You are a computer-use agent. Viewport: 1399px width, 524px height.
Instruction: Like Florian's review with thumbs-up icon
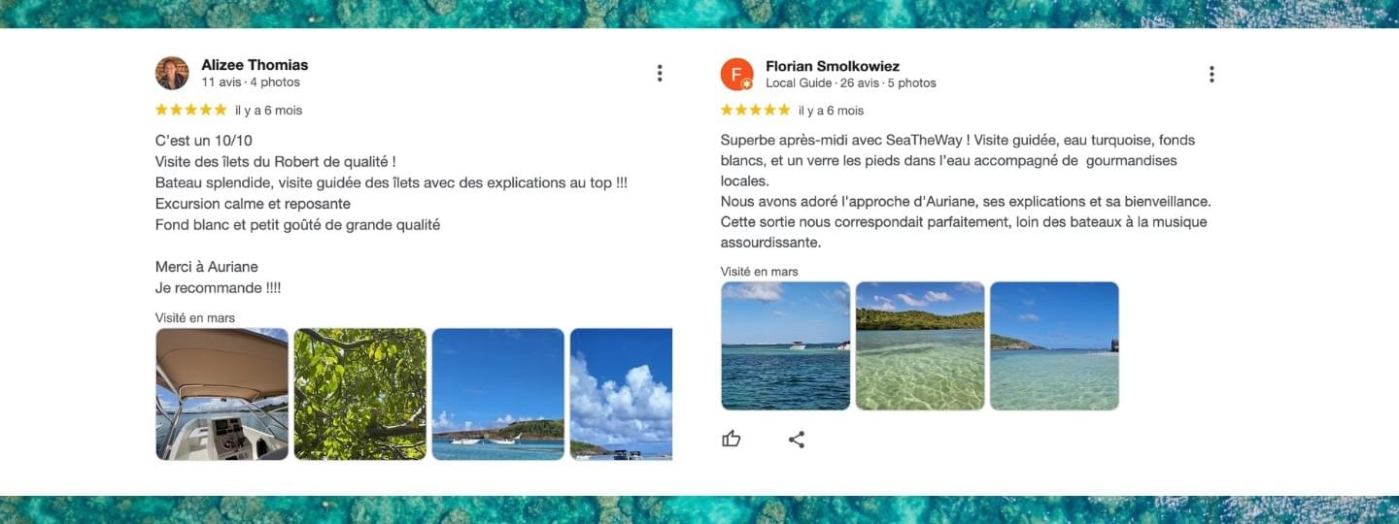(732, 440)
